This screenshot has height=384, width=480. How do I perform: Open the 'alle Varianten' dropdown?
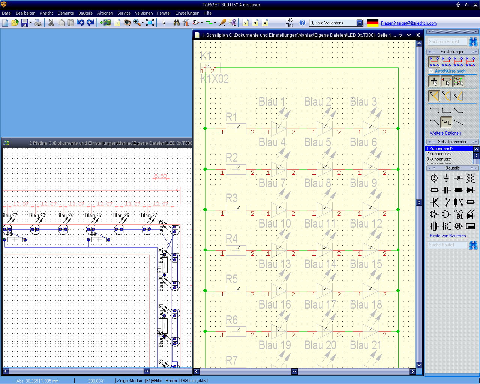click(x=359, y=23)
